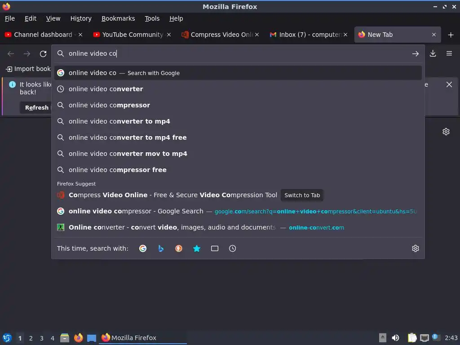Close the YouTube Community tab

coord(169,35)
